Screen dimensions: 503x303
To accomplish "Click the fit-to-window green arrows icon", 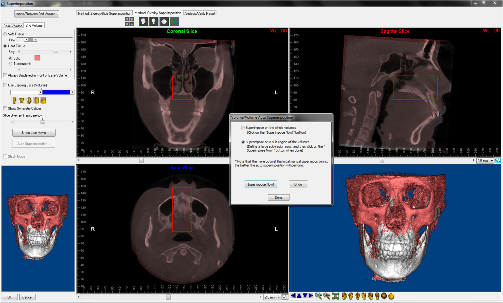I will 335,296.
